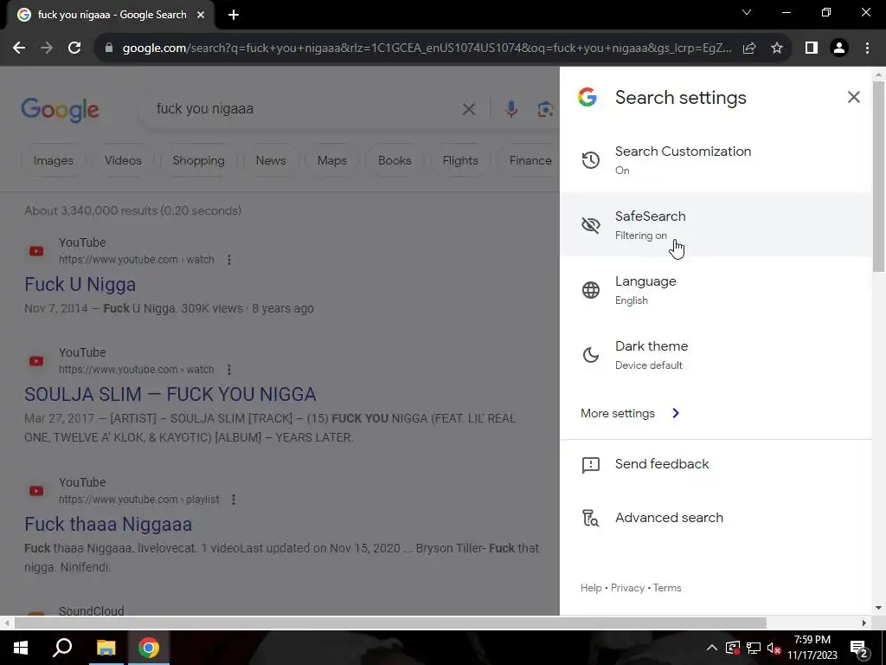Image resolution: width=886 pixels, height=665 pixels.
Task: Open the notification center
Action: tap(859, 648)
